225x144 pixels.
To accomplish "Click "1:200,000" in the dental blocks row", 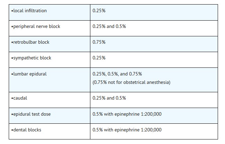I will point(150,130).
